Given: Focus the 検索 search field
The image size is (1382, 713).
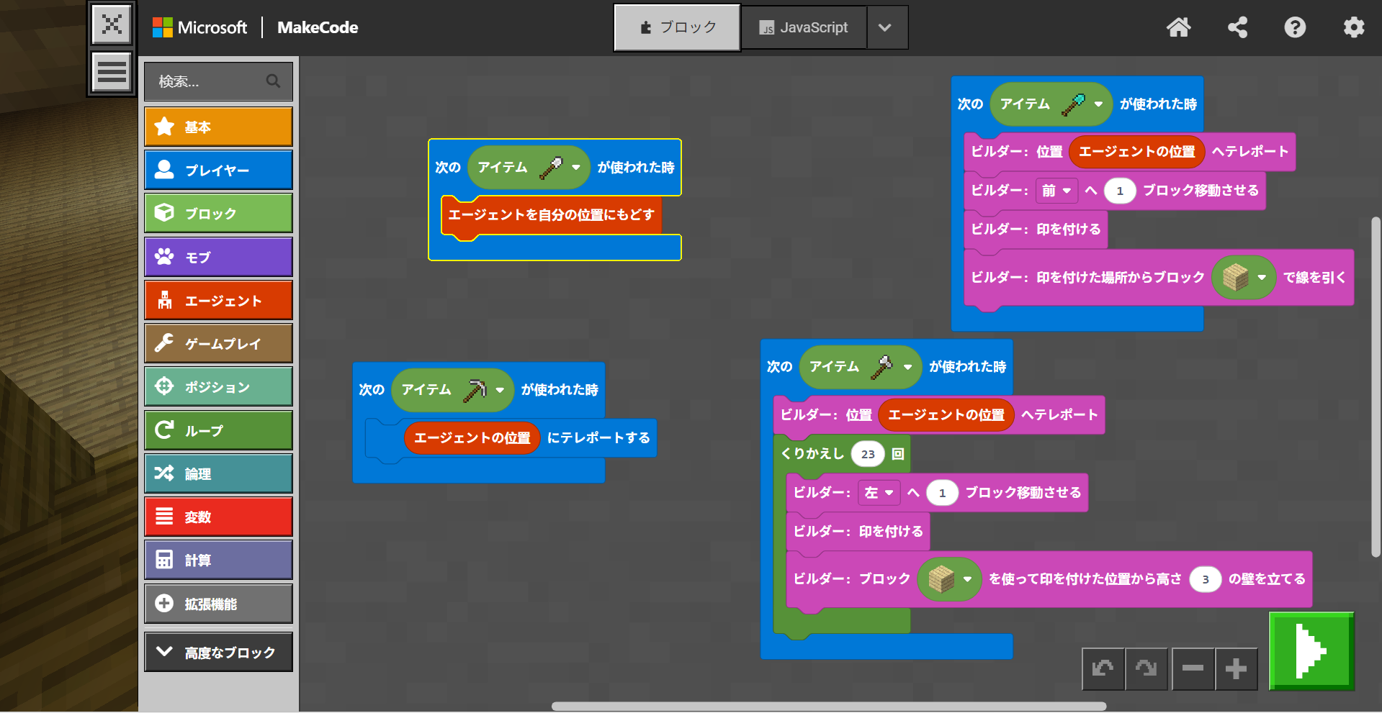Looking at the screenshot, I should pyautogui.click(x=218, y=81).
